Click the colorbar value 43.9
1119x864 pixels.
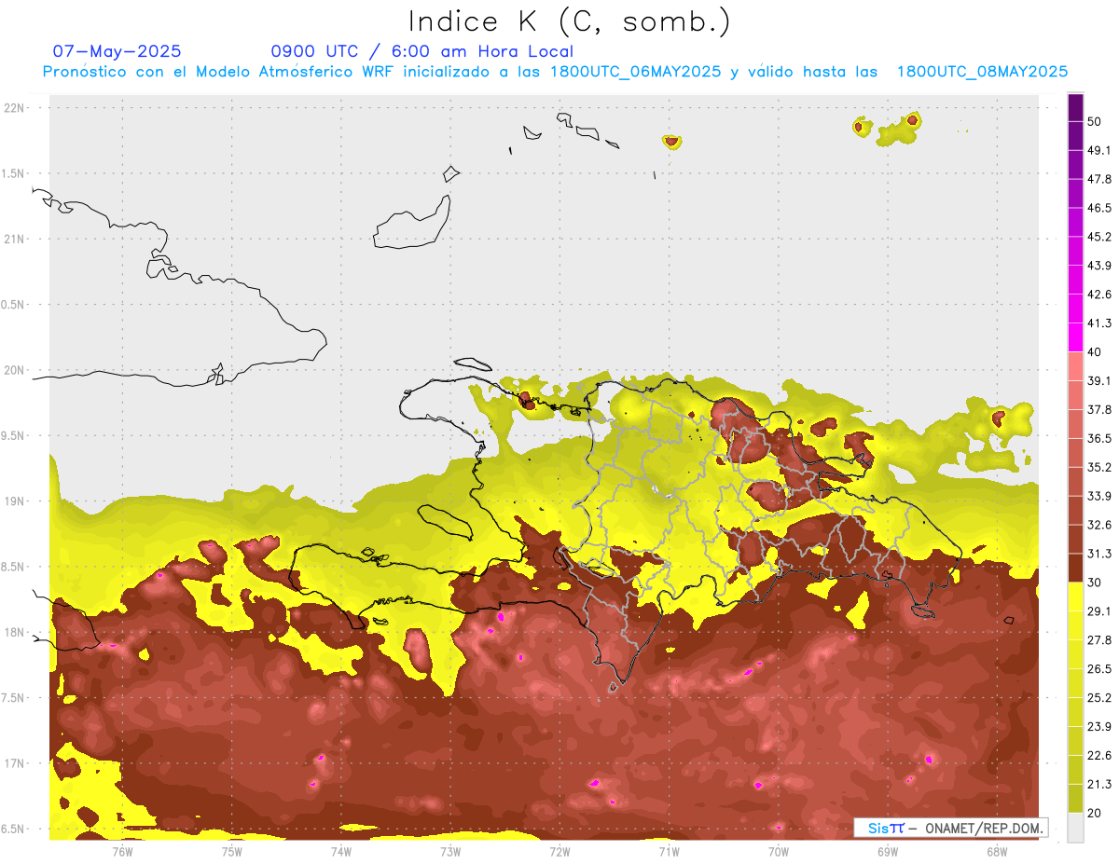coord(1099,266)
